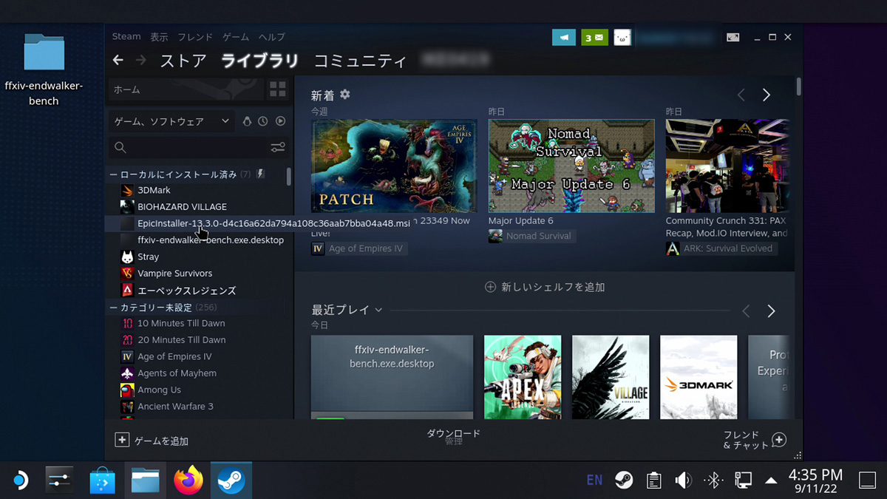Screen dimensions: 887x499
Task: Open the Village recent game cover
Action: (611, 377)
